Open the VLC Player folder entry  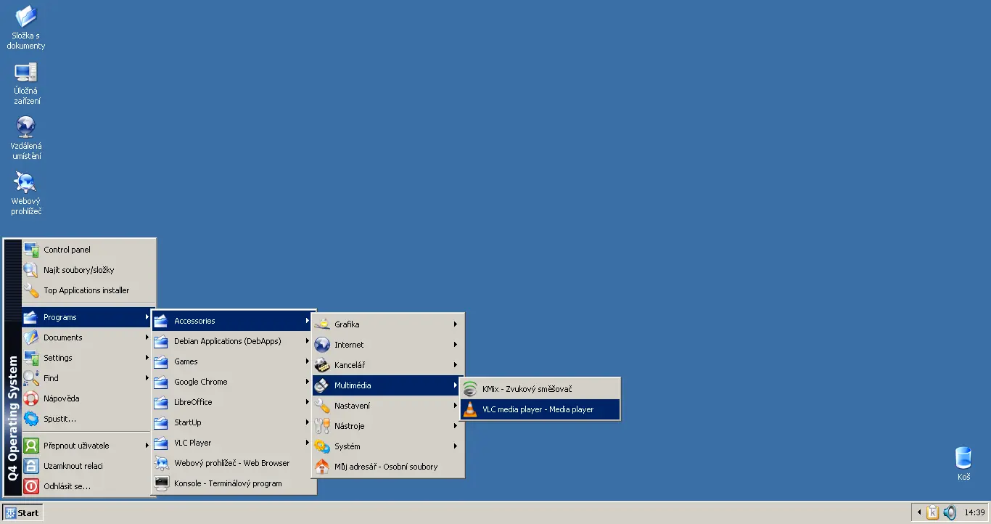pos(233,443)
